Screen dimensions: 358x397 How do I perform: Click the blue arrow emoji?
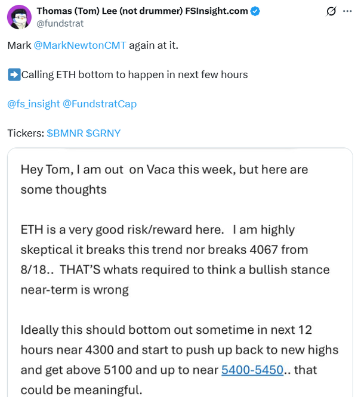[x=14, y=75]
